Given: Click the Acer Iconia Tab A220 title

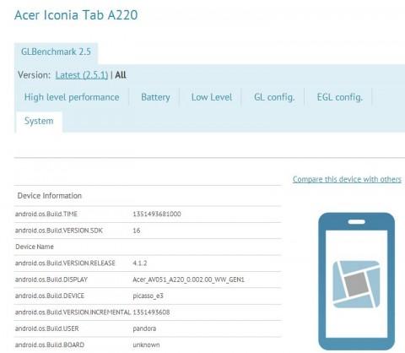Looking at the screenshot, I should (x=76, y=15).
